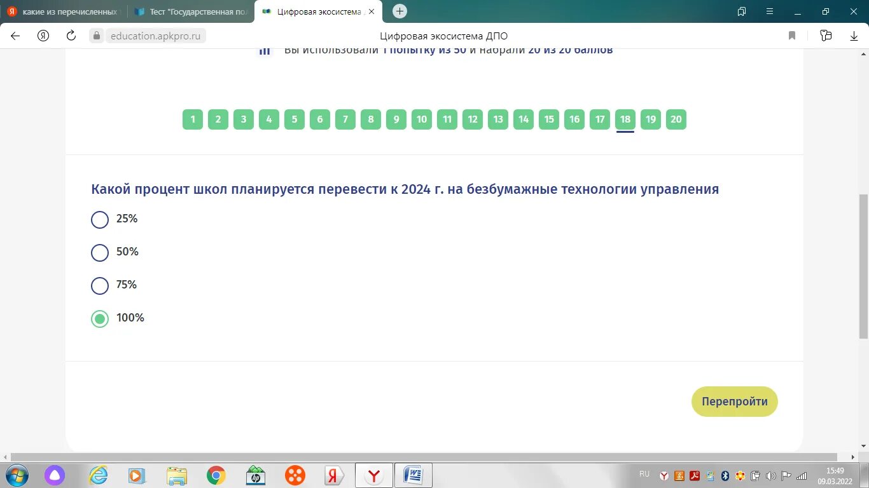Click the Перепройти button
Image resolution: width=869 pixels, height=488 pixels.
[735, 402]
